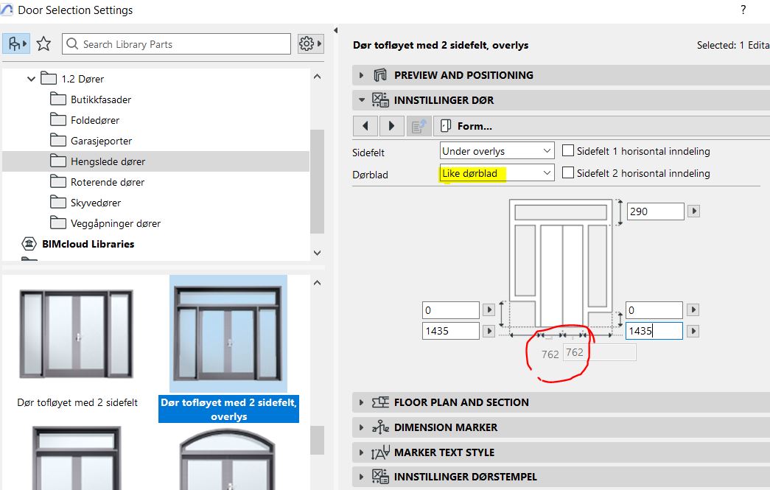Click the help question mark
This screenshot has height=490, width=770.
(743, 10)
